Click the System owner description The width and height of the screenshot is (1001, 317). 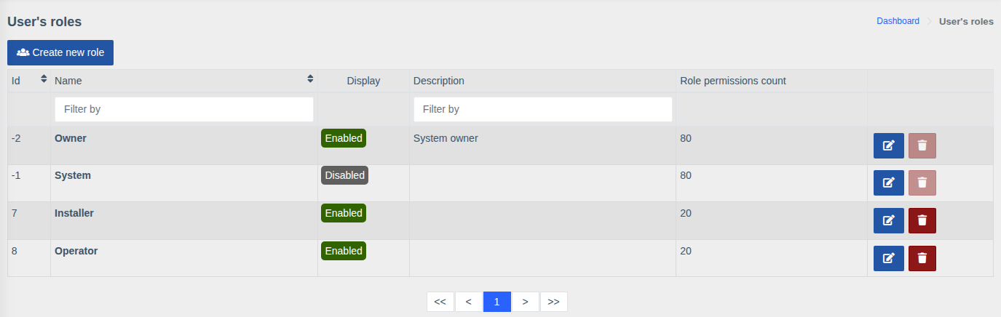pyautogui.click(x=446, y=138)
